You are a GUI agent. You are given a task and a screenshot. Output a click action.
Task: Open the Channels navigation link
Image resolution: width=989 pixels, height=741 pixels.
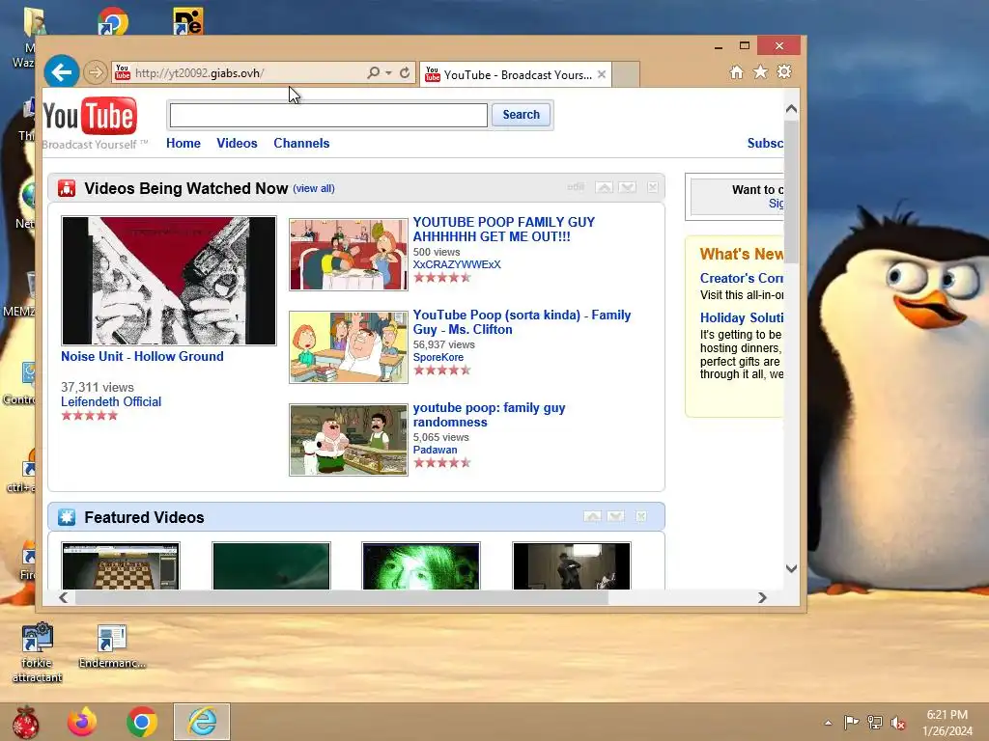[x=301, y=143]
